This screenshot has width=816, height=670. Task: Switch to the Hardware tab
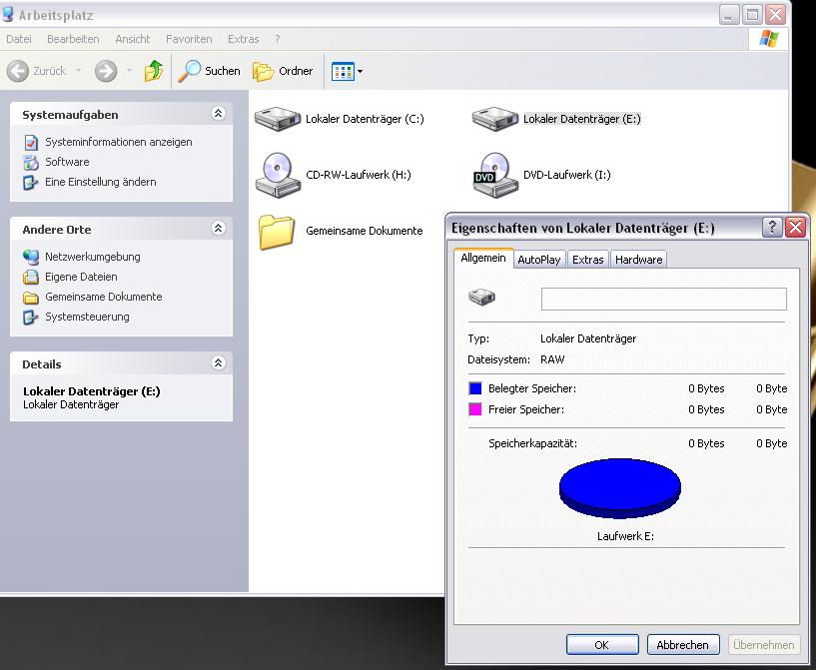(638, 260)
